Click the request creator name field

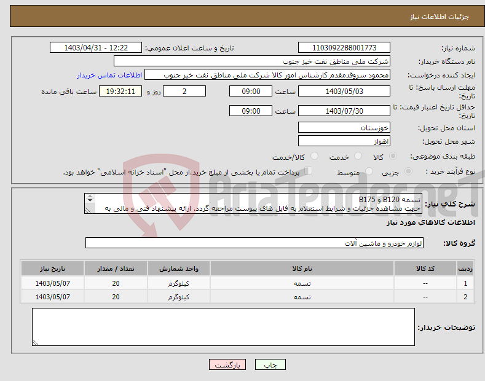click(267, 75)
